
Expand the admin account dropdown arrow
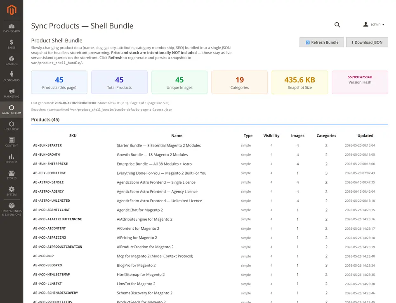coord(383,25)
